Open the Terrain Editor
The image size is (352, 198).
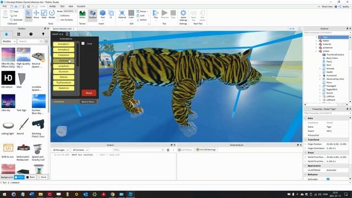pos(82,14)
